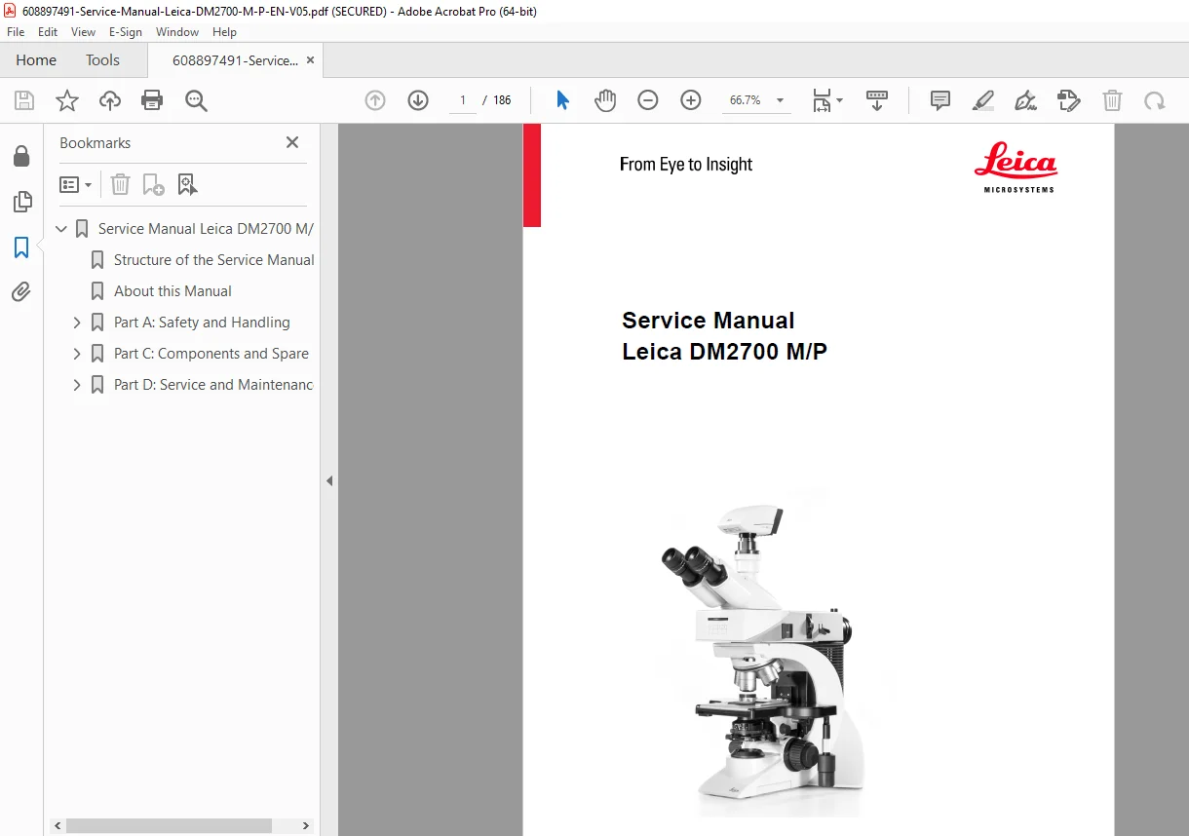Open the security lock panel icon
The image size is (1189, 836).
pos(21,157)
